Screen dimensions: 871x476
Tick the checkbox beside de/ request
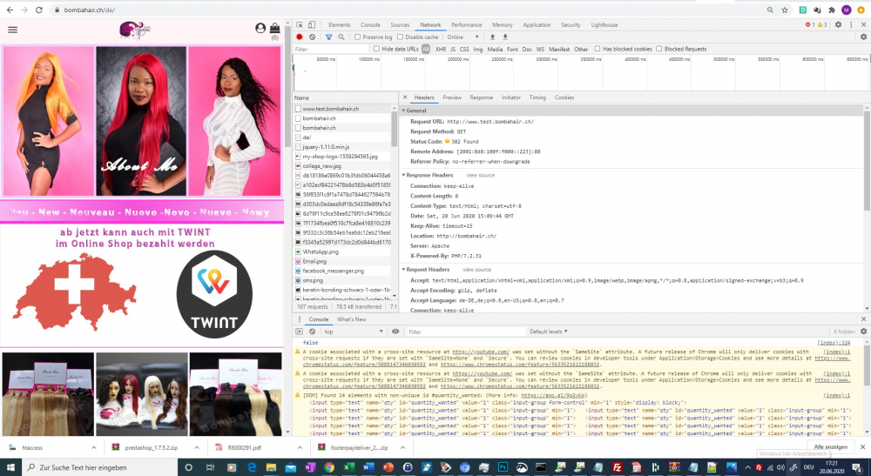point(298,137)
